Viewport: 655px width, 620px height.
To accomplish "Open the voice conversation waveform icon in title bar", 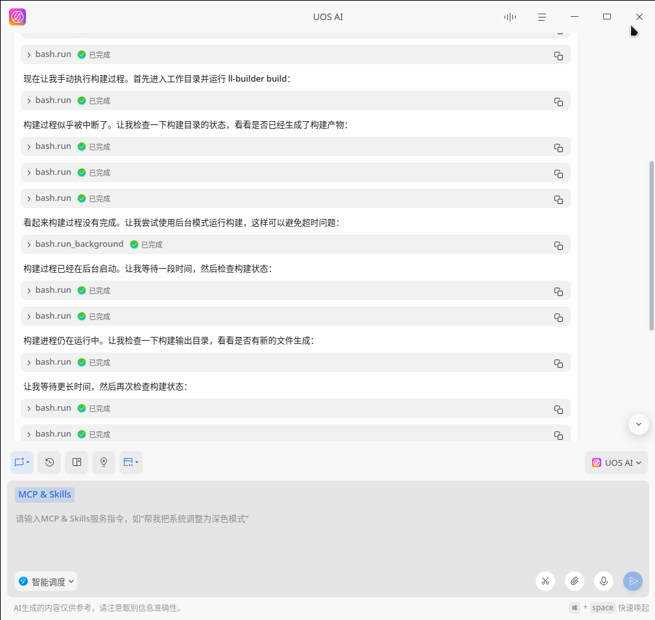I will pyautogui.click(x=510, y=17).
